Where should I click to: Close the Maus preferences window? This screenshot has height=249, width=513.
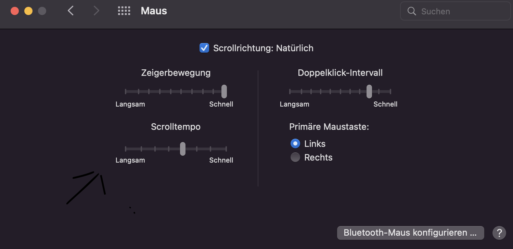point(15,11)
